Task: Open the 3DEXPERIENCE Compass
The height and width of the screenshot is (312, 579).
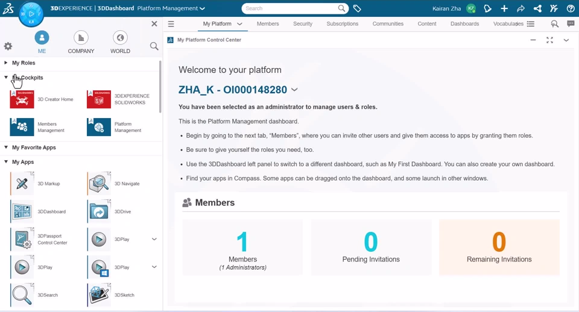Action: 31,14
